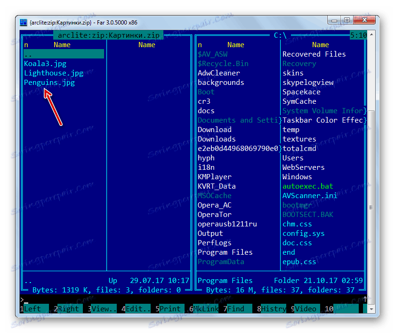Click the scrollbar down arrow
This screenshot has width=395, height=333.
tap(371, 309)
